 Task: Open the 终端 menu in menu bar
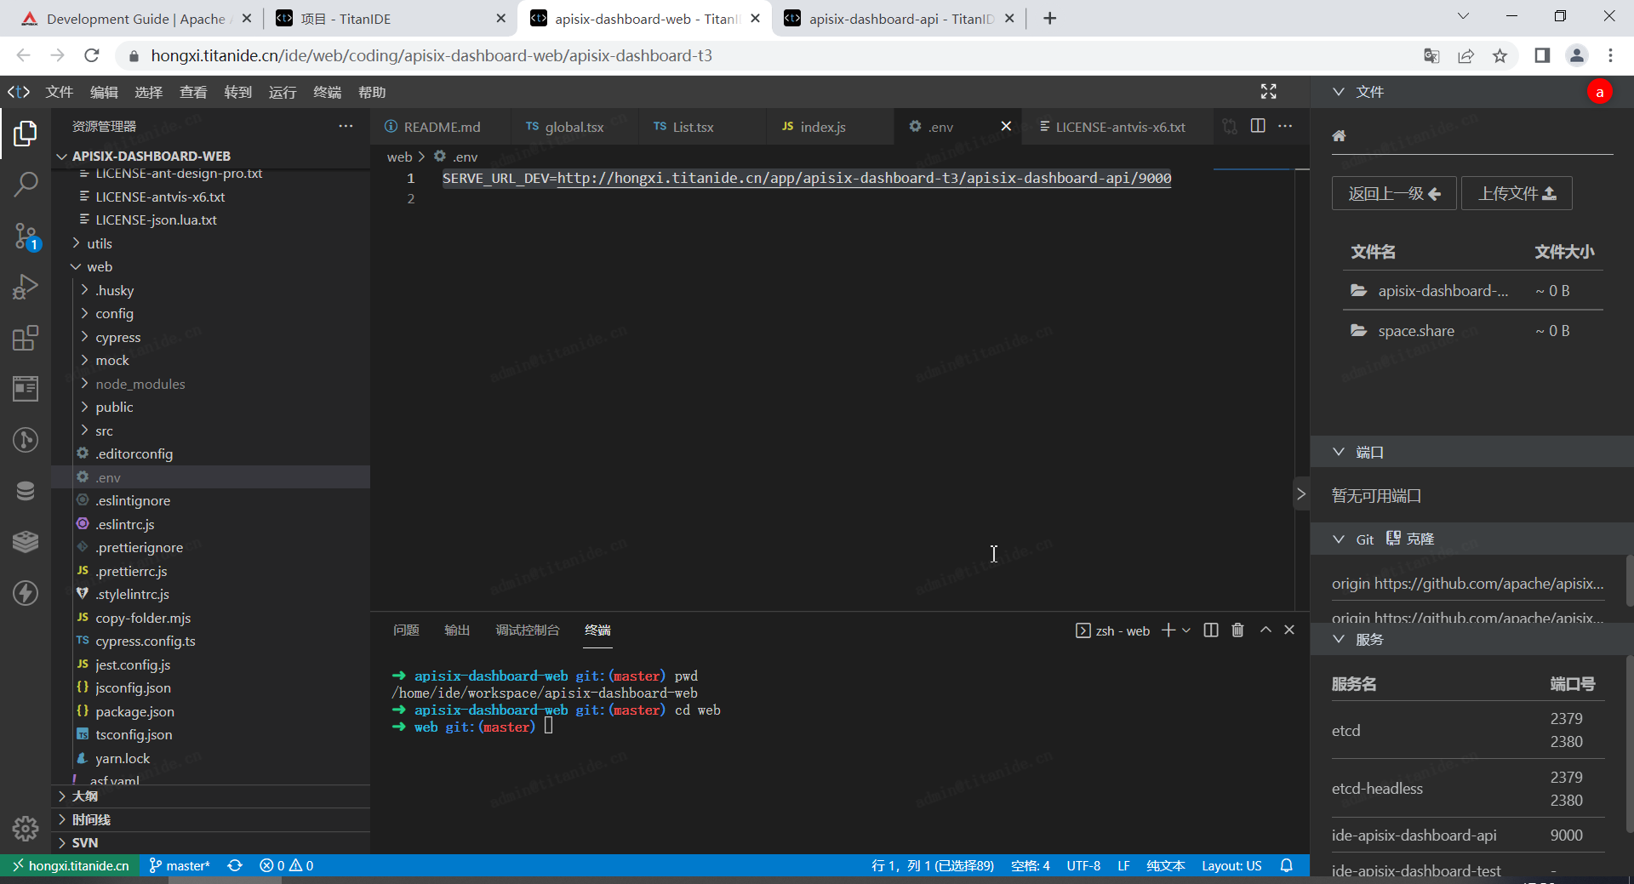click(x=327, y=92)
